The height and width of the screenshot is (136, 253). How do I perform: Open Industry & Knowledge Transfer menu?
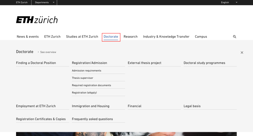166,37
